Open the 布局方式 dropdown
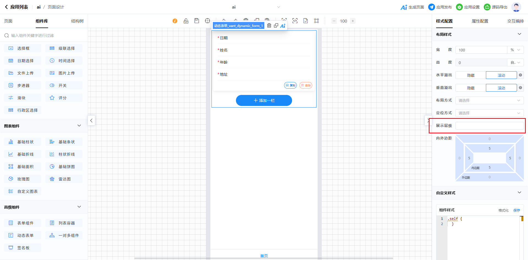 click(x=489, y=100)
